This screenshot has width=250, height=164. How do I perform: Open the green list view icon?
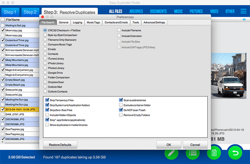[x=192, y=153]
